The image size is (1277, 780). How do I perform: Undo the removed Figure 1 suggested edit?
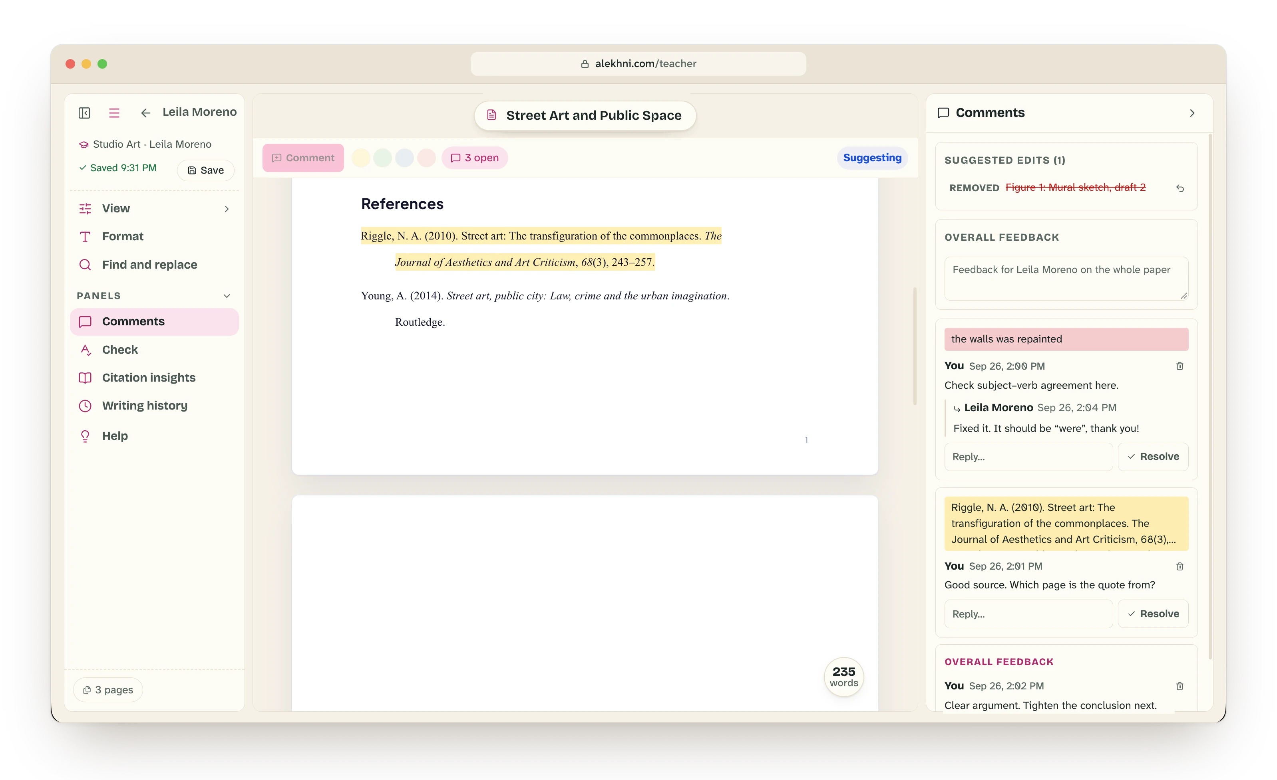pos(1180,188)
